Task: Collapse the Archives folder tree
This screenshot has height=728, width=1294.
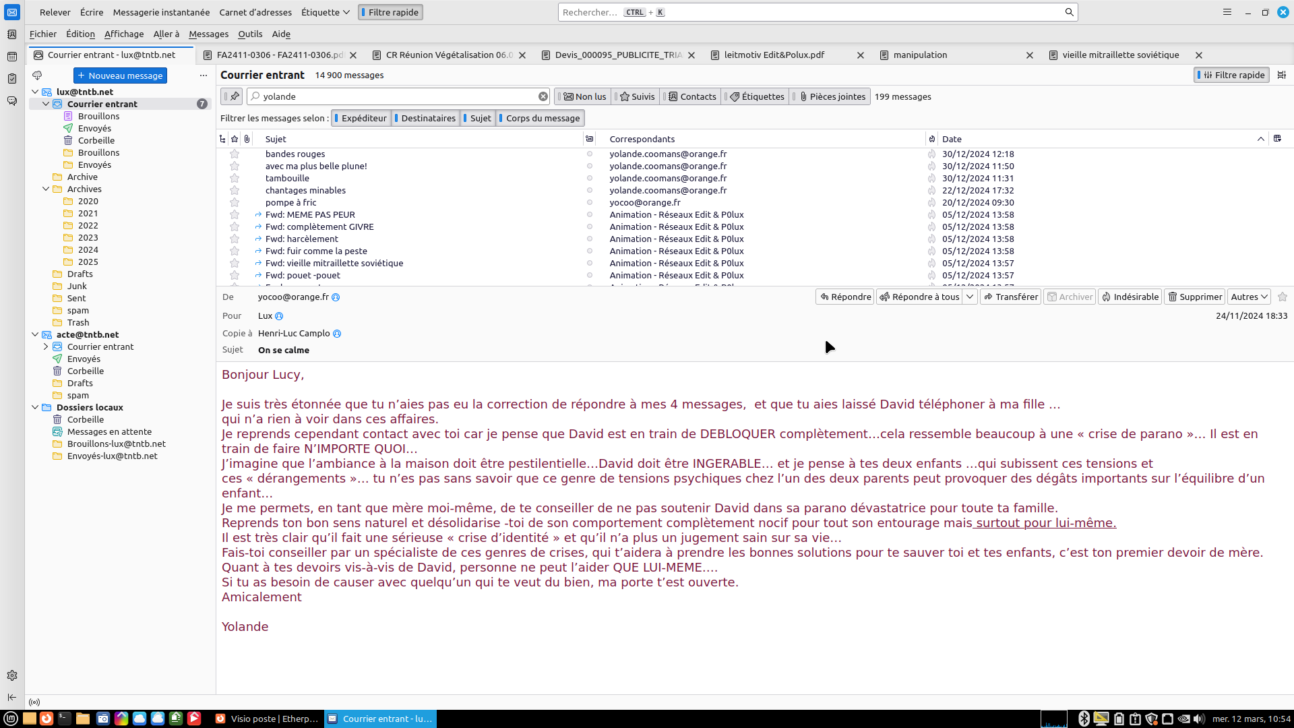Action: [46, 189]
